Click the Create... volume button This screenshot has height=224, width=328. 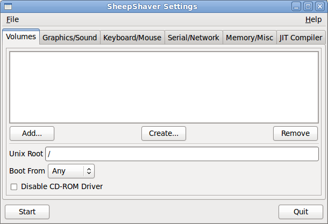[x=163, y=133]
